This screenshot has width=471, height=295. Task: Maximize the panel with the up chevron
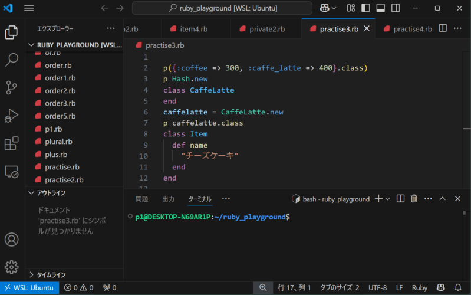coord(443,198)
